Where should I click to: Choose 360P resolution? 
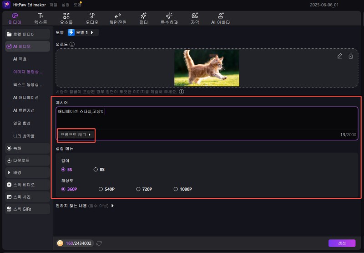click(x=69, y=189)
